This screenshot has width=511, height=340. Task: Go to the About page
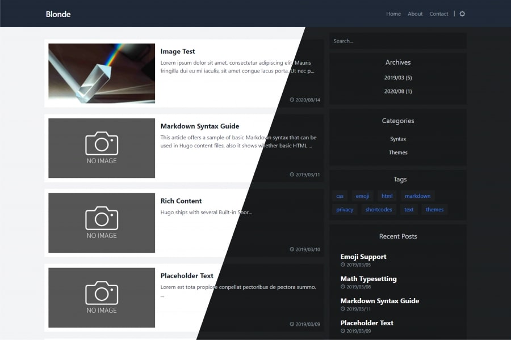(415, 14)
